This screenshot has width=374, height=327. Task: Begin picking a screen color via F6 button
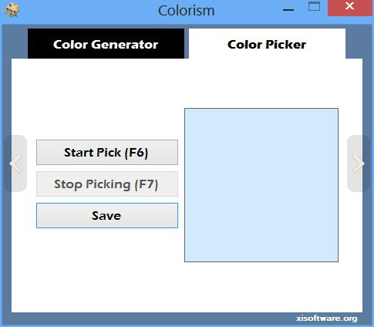107,153
